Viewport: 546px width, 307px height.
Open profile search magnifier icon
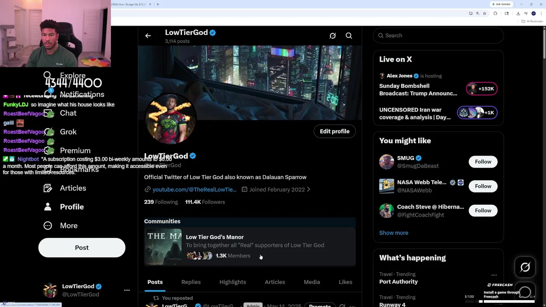(349, 36)
